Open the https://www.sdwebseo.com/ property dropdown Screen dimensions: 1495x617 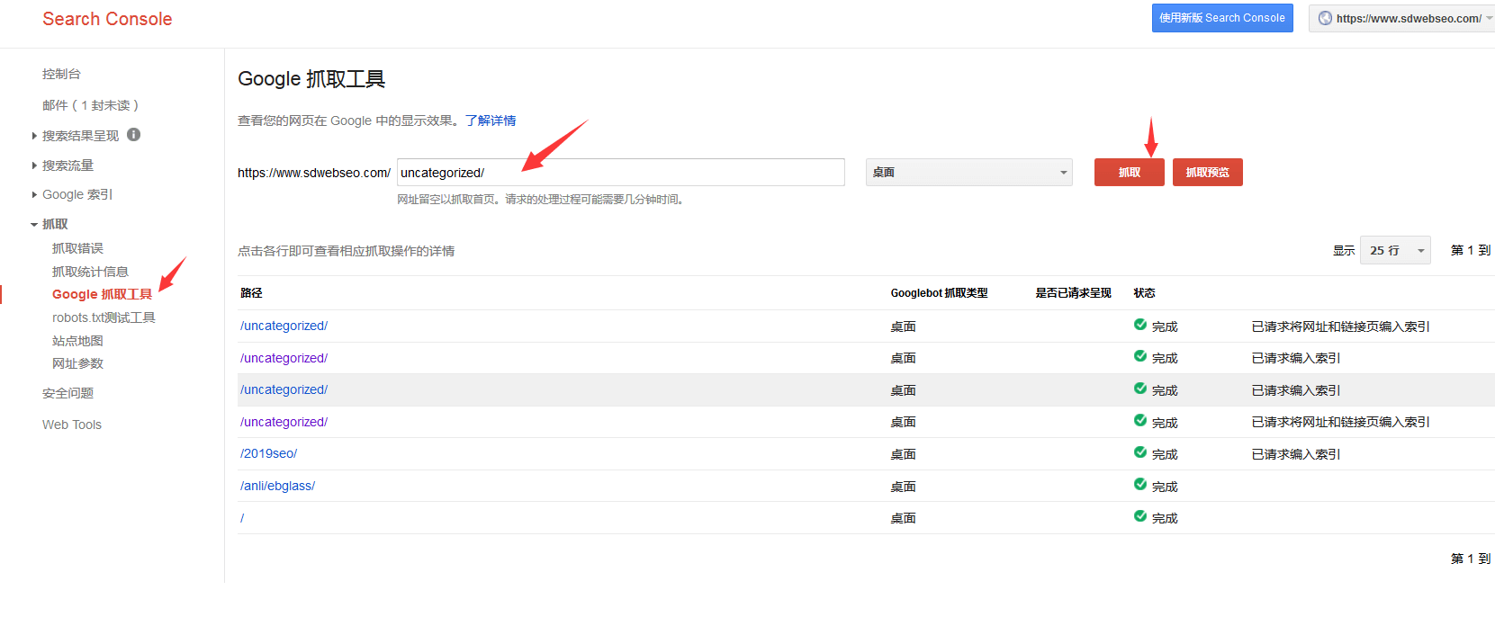tap(1402, 18)
